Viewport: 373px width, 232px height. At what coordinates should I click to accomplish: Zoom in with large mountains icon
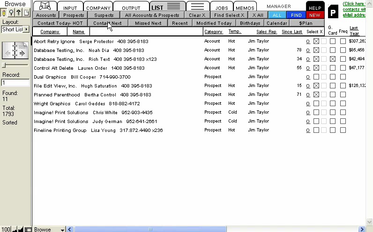tap(21, 229)
